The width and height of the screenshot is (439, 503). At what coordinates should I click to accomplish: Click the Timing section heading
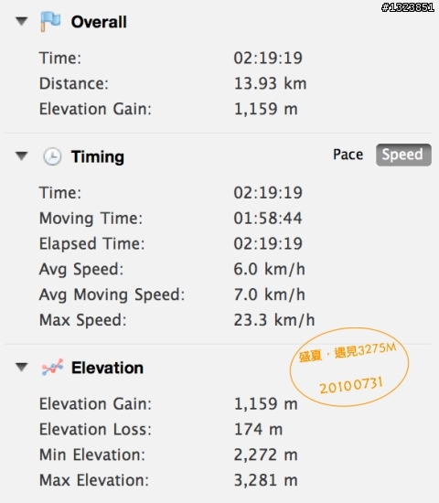pyautogui.click(x=98, y=157)
